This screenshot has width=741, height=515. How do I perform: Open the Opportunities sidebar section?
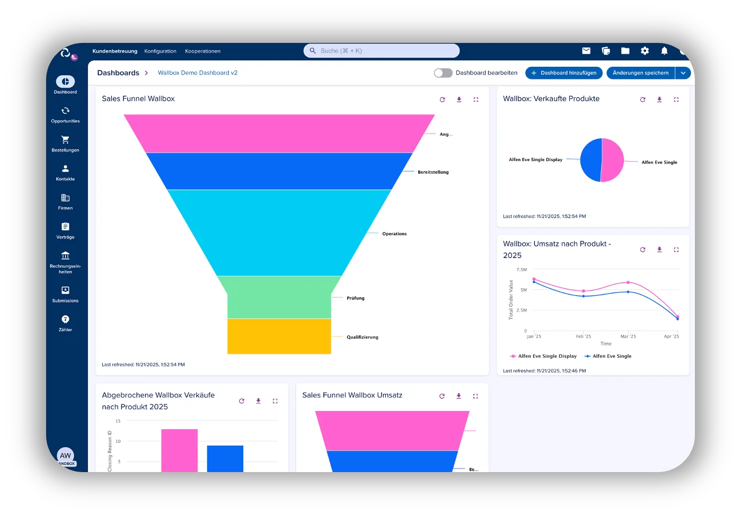[65, 114]
